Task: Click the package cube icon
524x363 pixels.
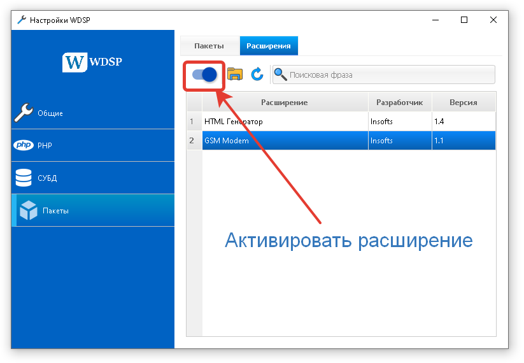Action: (29, 210)
